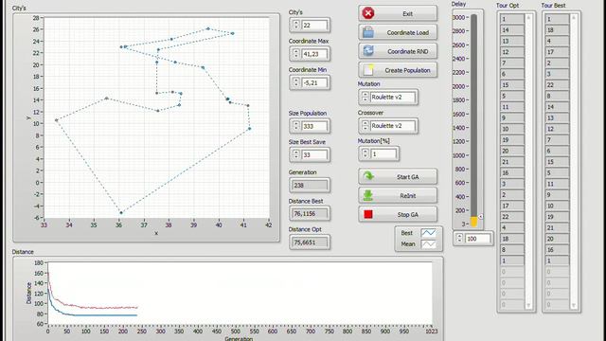Click the Coordinate RND button label
Viewport: 606px width, 341px height.
408,51
